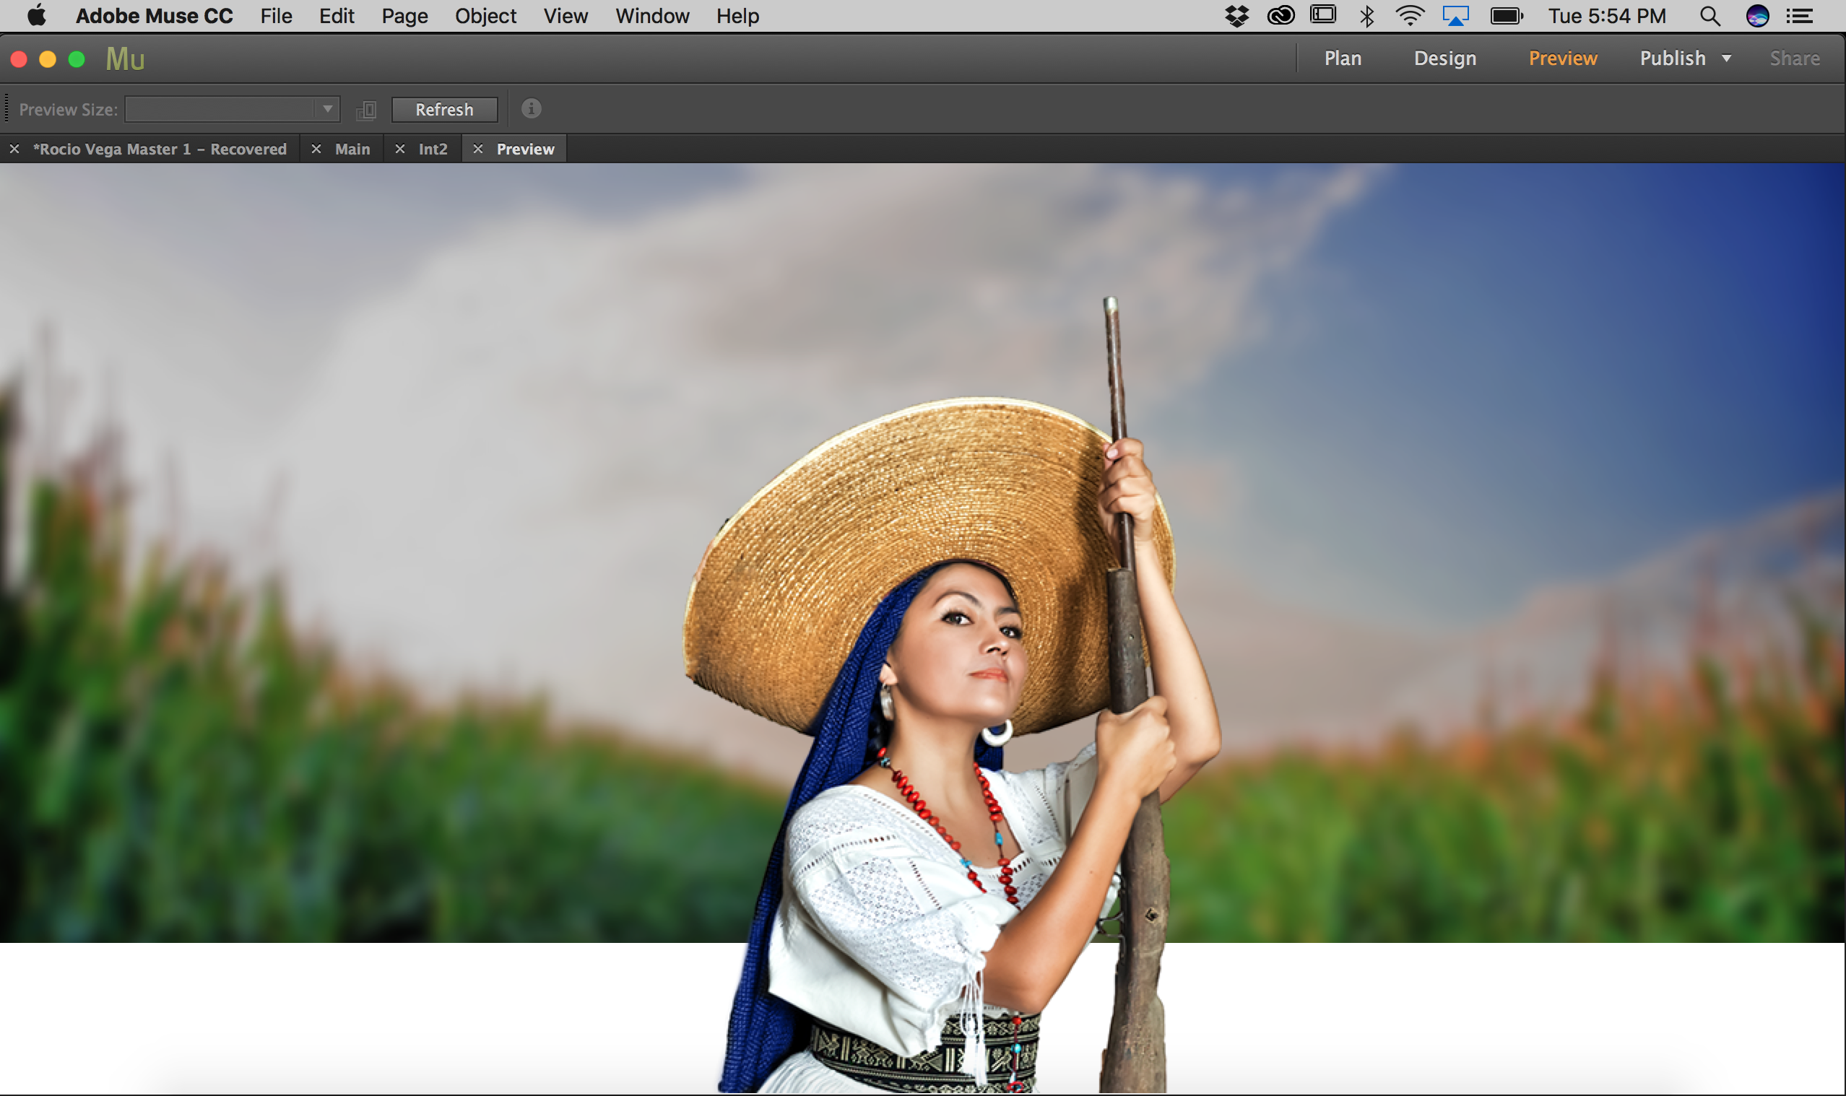Switch to Plan view
The width and height of the screenshot is (1846, 1096).
(x=1342, y=58)
